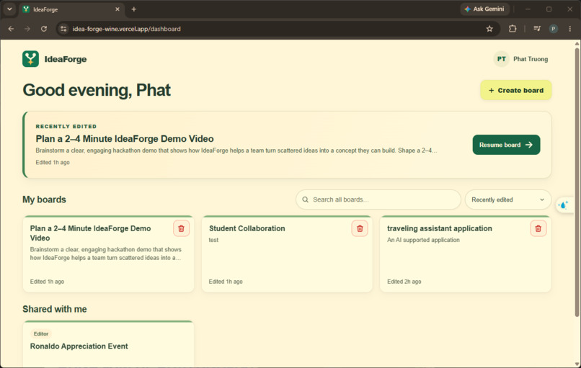Image resolution: width=581 pixels, height=368 pixels.
Task: Click 'Edited 2h ago' on traveling assistant card
Action: pyautogui.click(x=404, y=282)
